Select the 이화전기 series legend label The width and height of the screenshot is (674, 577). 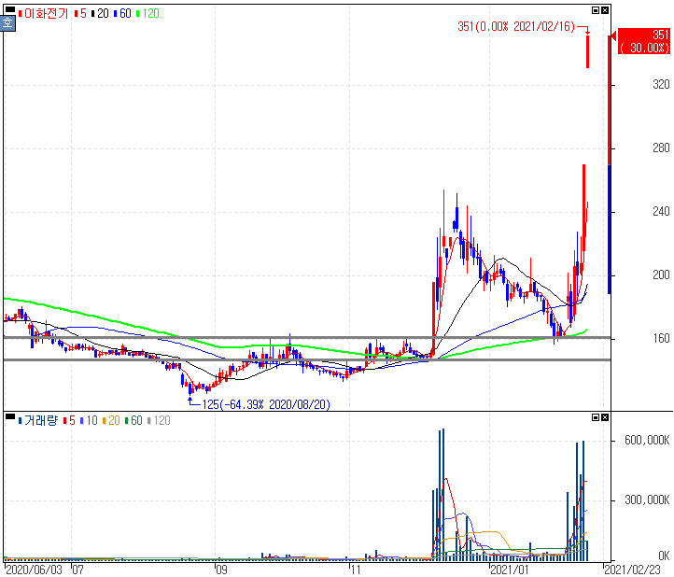point(46,14)
